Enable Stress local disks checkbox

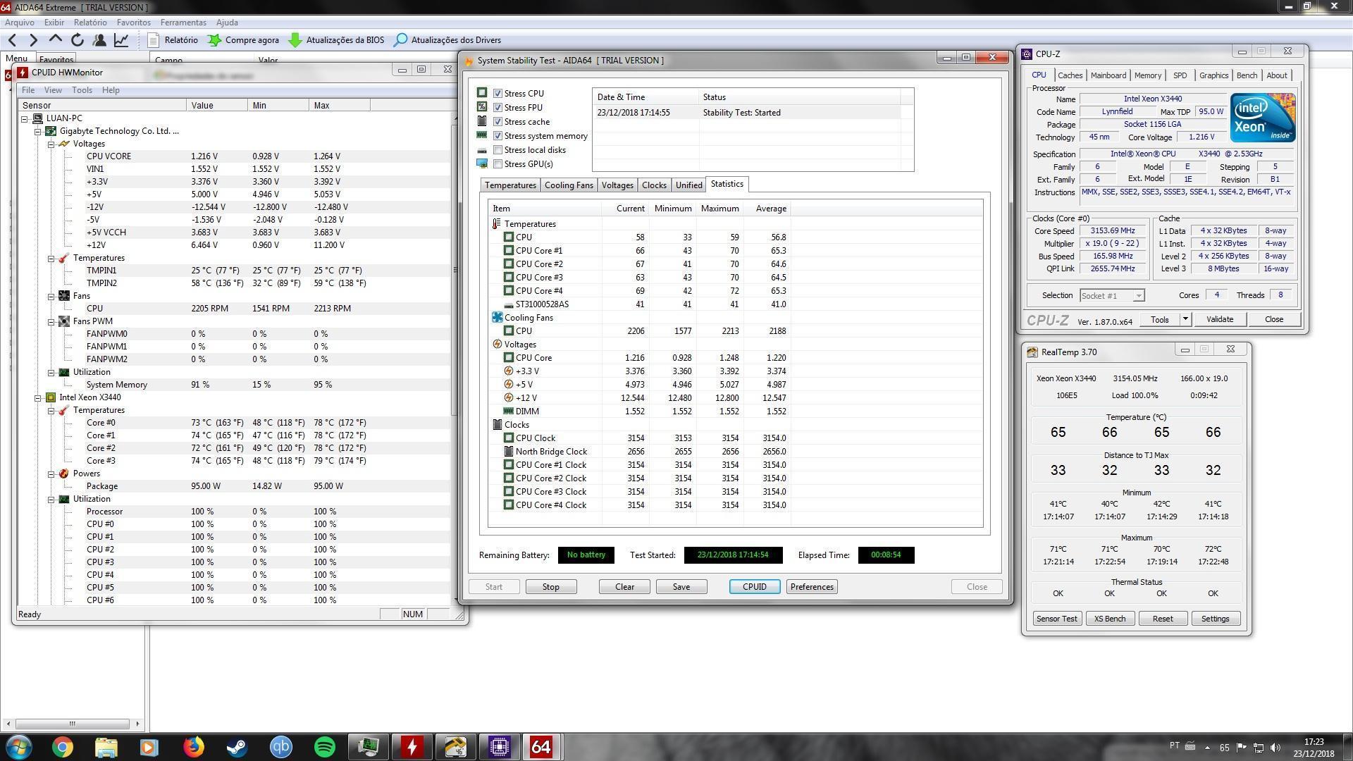[x=498, y=149]
